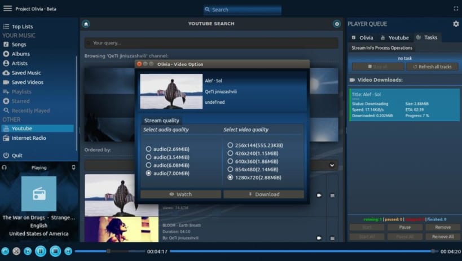This screenshot has width=462, height=261.
Task: Click the radio album art in Playing panel
Action: (38, 193)
